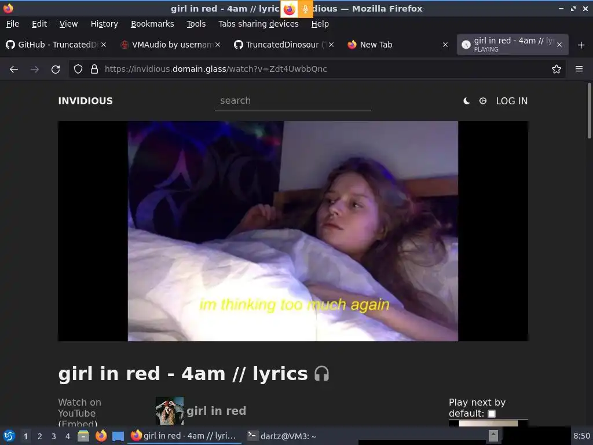Switch to workspace 2
593x445 pixels.
(40, 436)
